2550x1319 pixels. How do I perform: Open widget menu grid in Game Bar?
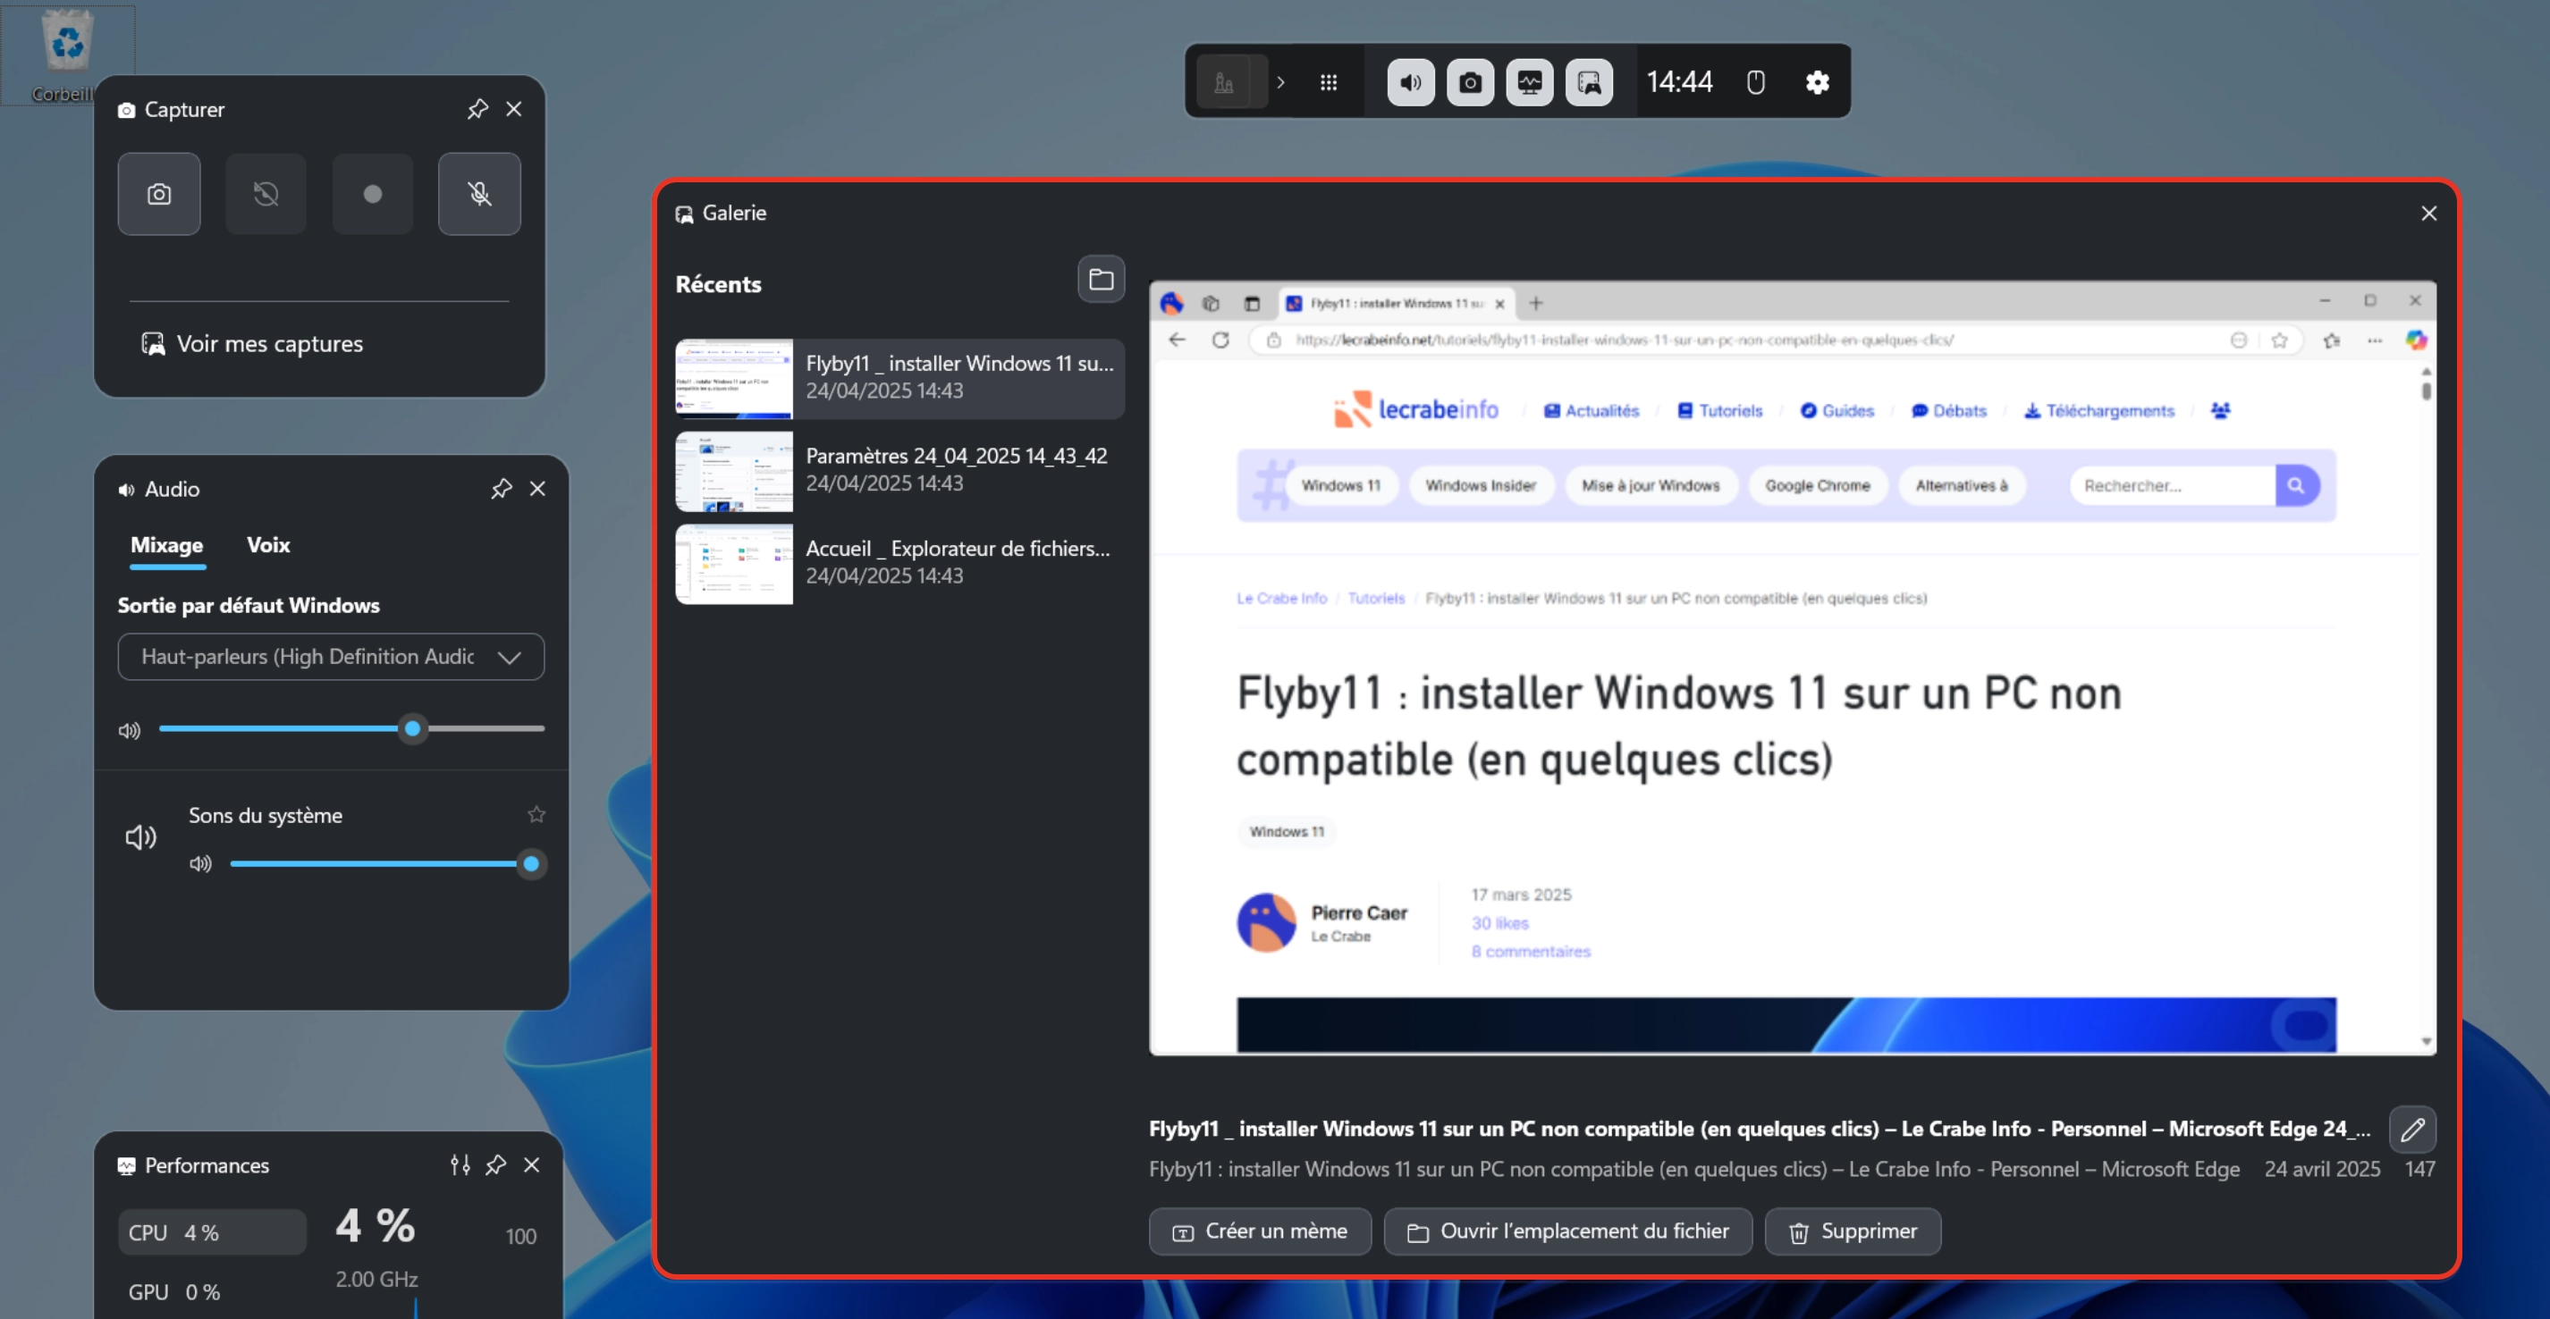point(1329,82)
